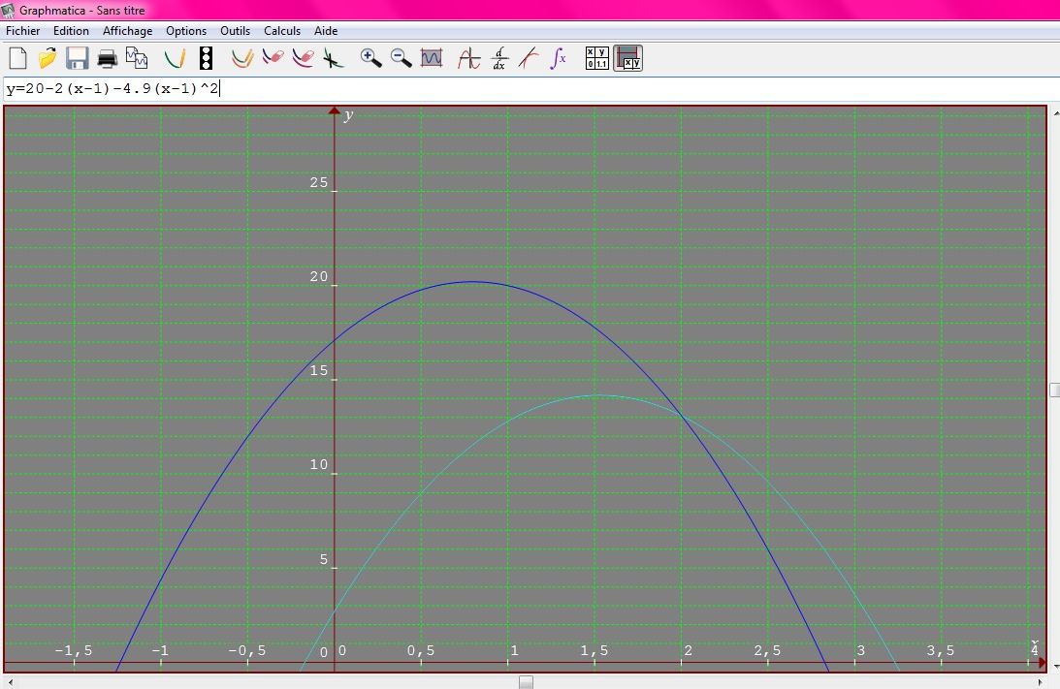Open a file with the folder icon
Viewport: 1060px width, 689px height.
48,58
